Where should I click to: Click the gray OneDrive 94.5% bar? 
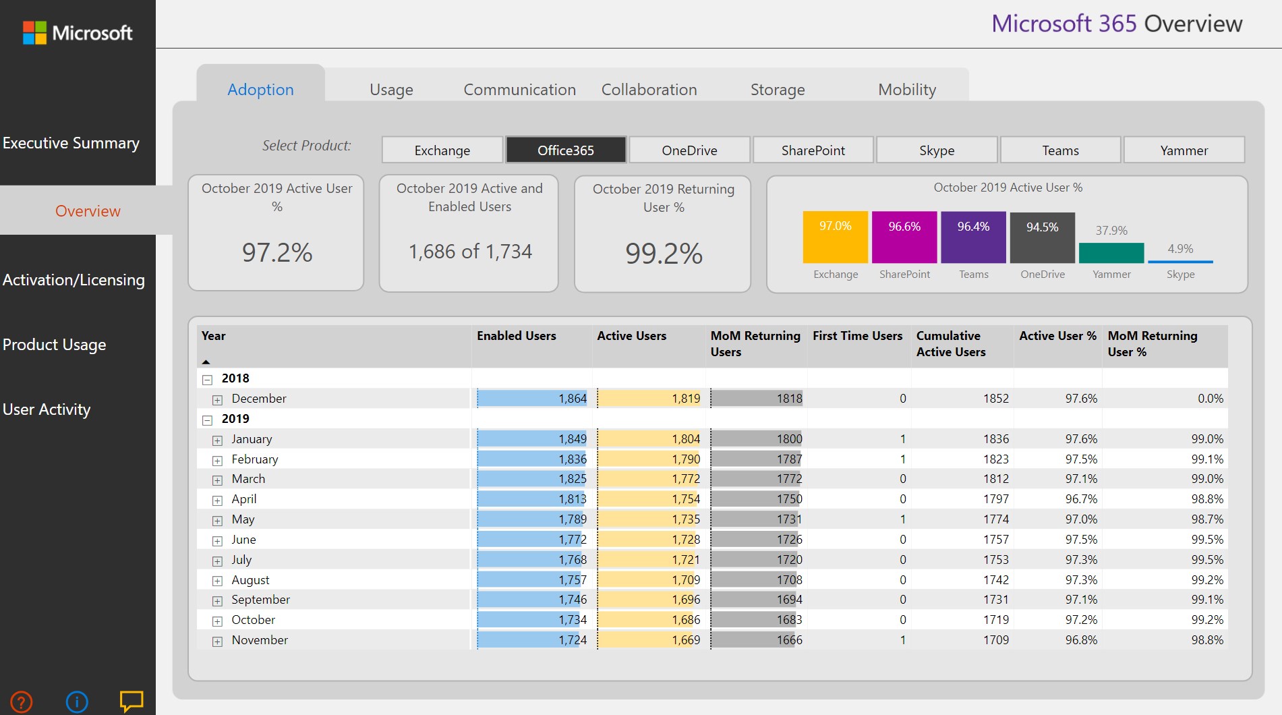tap(1043, 238)
